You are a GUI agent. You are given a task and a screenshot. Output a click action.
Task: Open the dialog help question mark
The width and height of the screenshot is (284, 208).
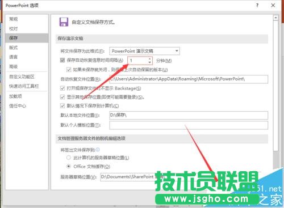[257, 5]
